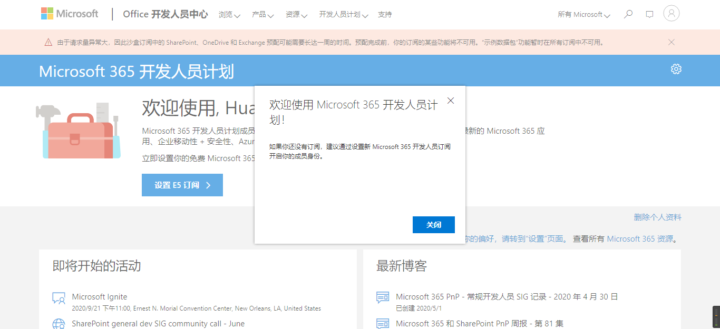Screen dimensions: 720x329
Task: Click the 已创建 2020/5/1 date text
Action: [x=419, y=308]
